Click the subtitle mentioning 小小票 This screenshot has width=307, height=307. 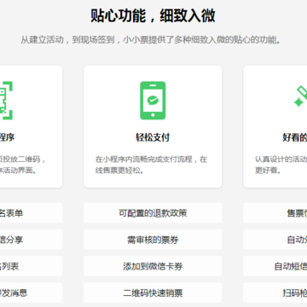[x=151, y=40]
